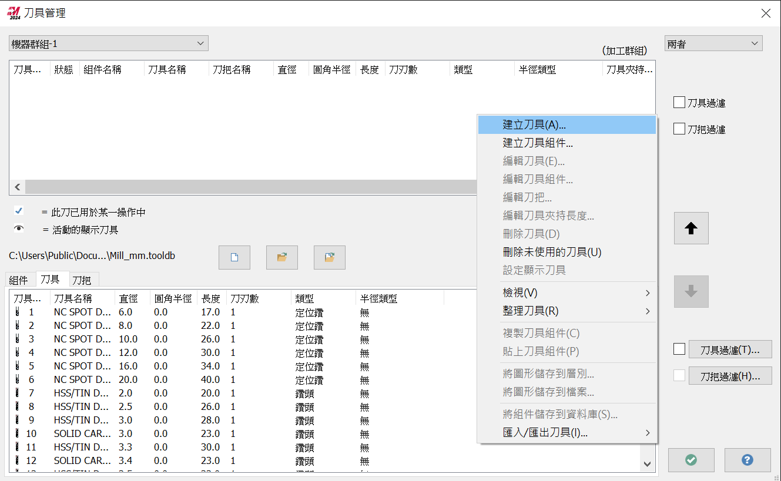Click the drill icon in tool row 12

coord(18,461)
